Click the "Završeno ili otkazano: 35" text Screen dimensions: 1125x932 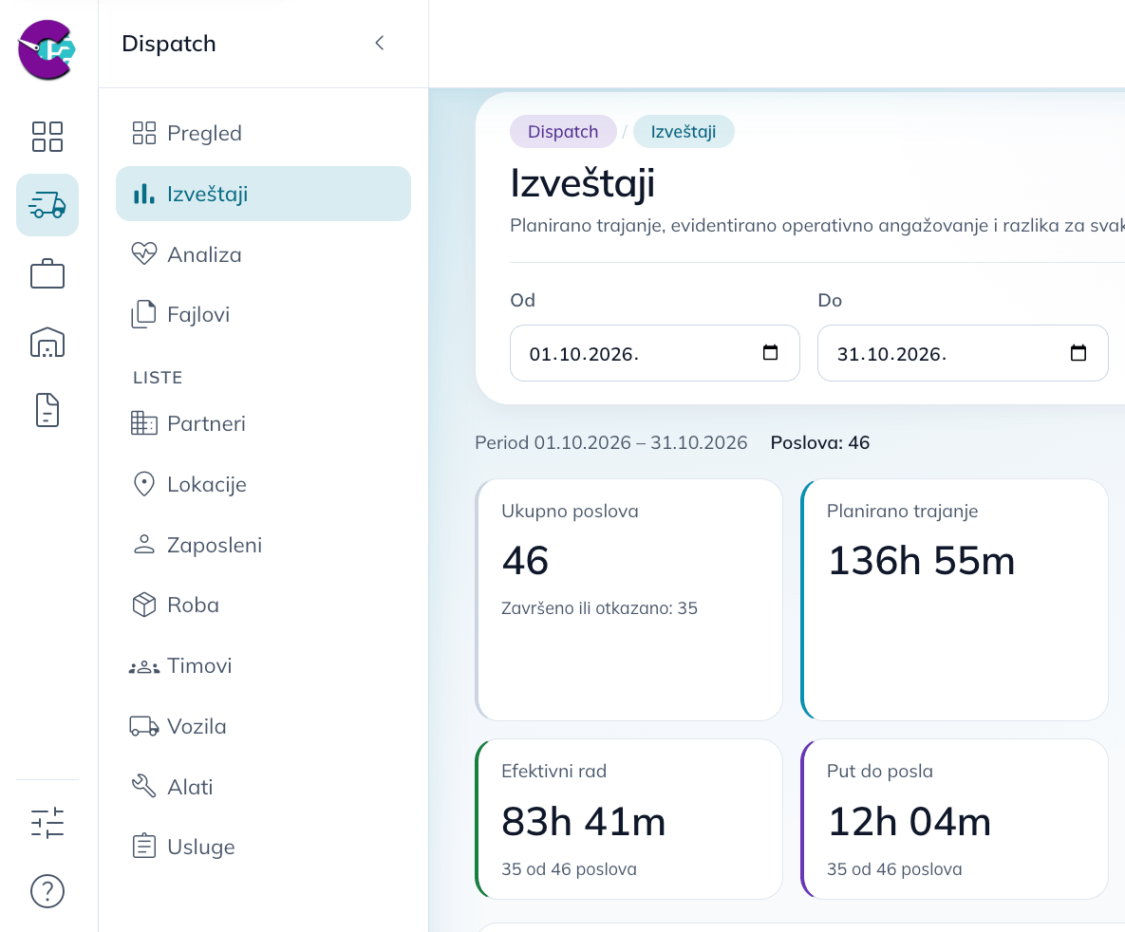click(599, 607)
